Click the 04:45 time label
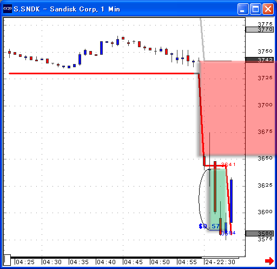Image resolution: width=277 pixels, height=269 pixels. pos(133,262)
